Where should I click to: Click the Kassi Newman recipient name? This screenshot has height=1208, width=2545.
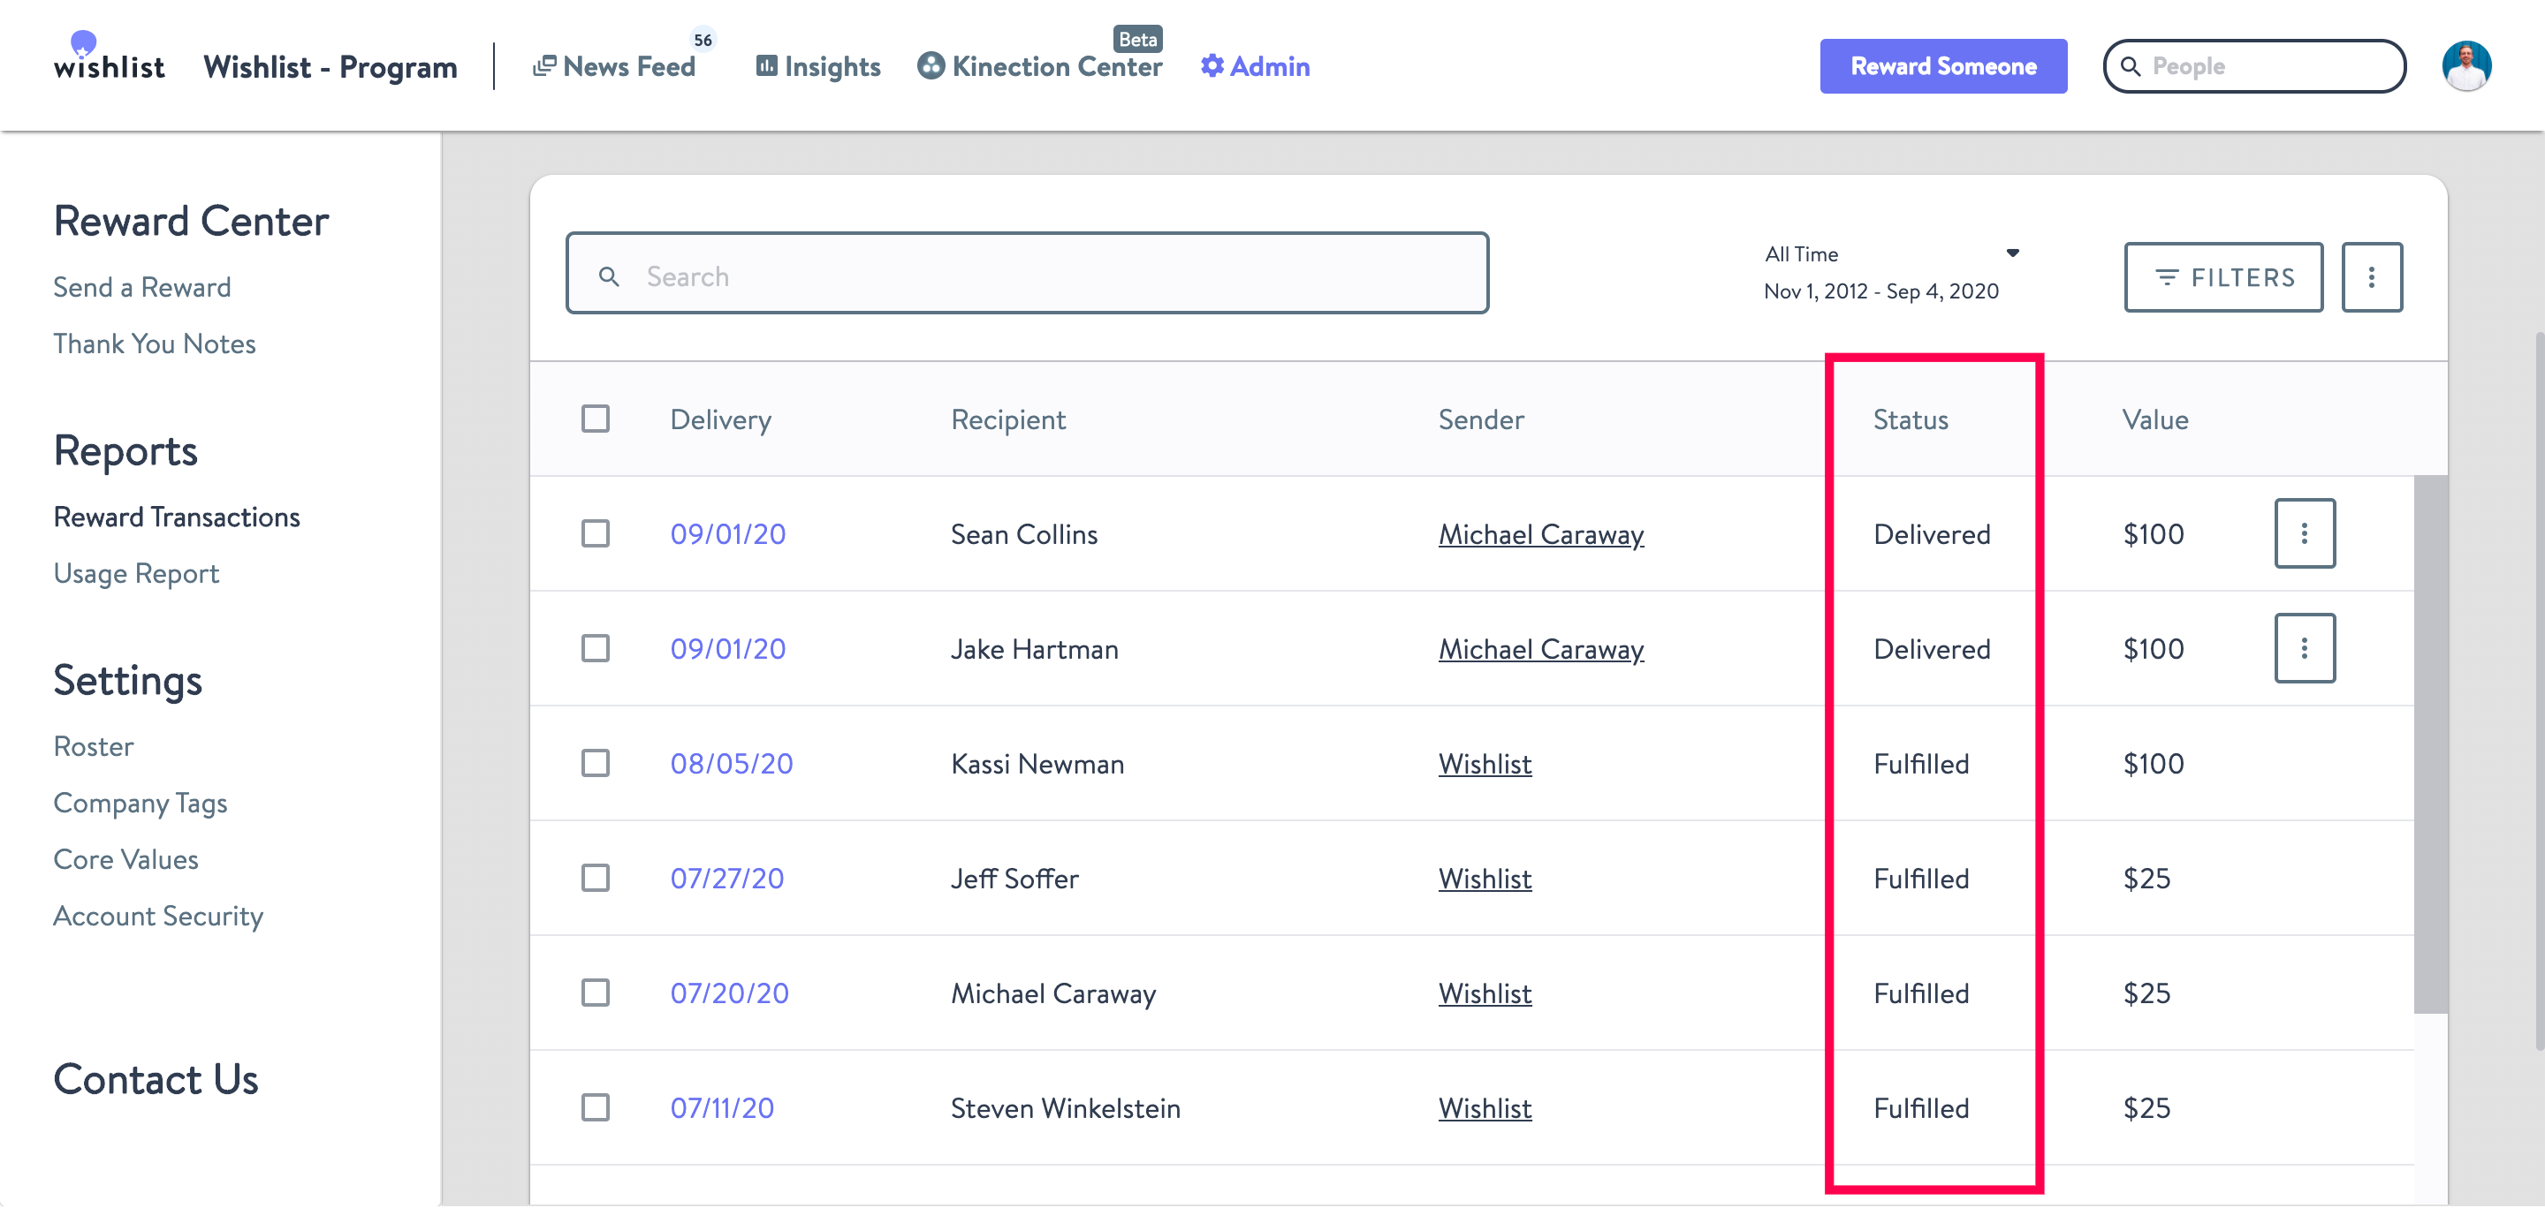point(1037,763)
